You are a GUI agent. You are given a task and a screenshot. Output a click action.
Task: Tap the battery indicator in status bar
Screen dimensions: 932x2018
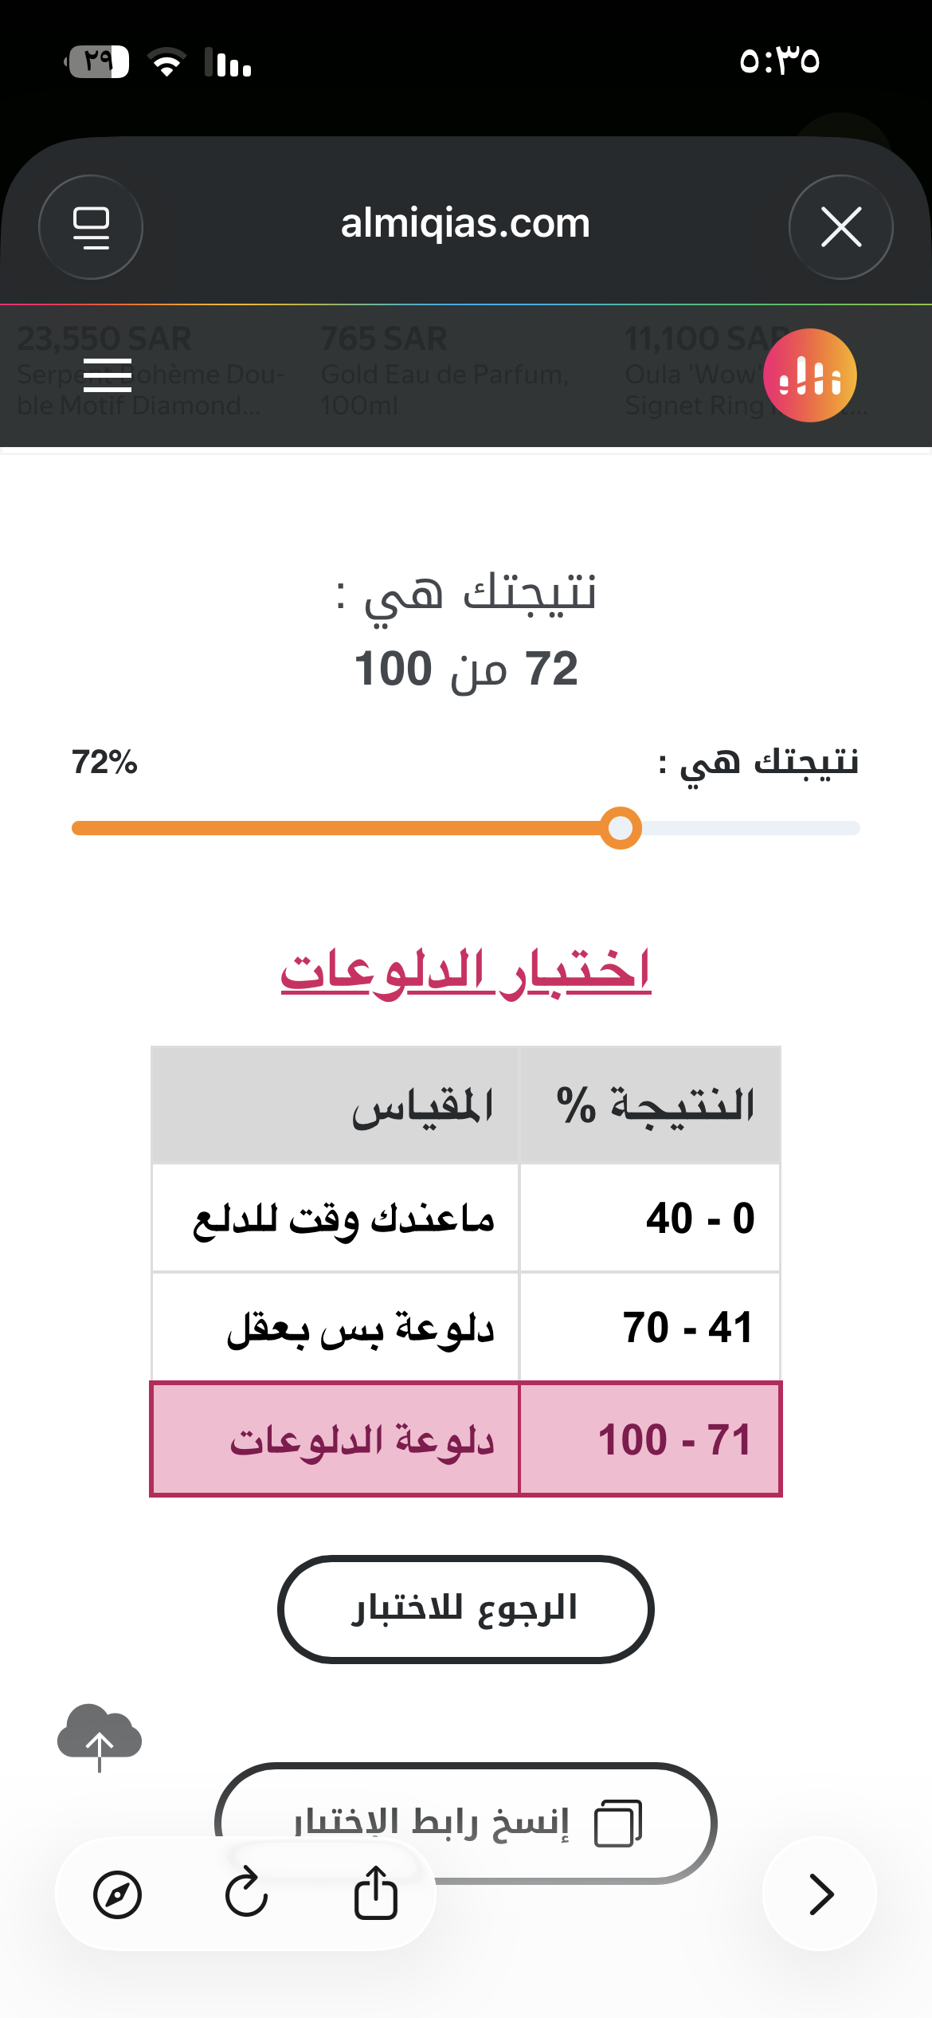pyautogui.click(x=97, y=61)
